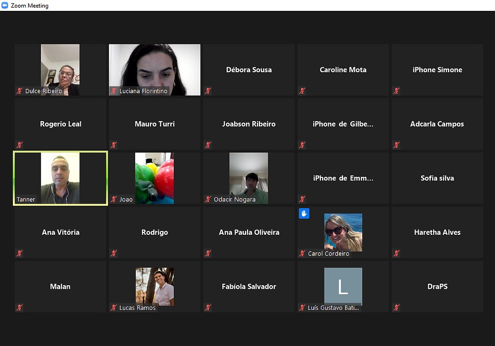Click the DraPS name
Screen dimensions: 495x346
[437, 287]
